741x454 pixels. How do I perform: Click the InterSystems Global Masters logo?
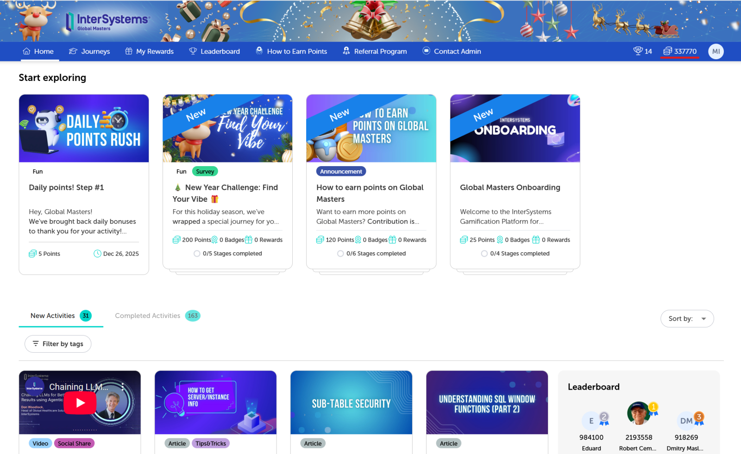point(107,22)
